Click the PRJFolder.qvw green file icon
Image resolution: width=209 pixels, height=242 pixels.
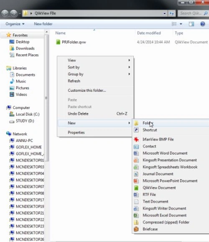pyautogui.click(x=58, y=42)
